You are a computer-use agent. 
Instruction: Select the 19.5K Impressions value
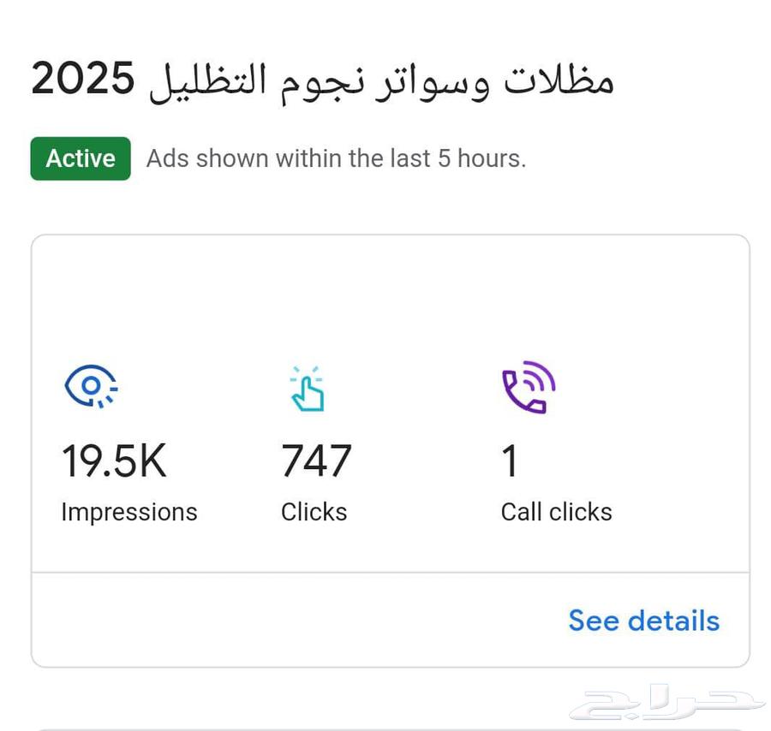coord(113,460)
